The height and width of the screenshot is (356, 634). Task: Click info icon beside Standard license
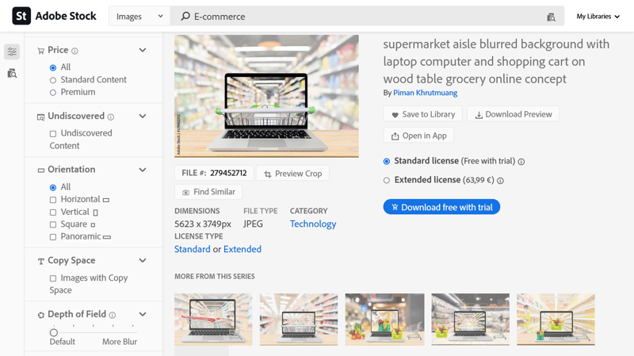click(x=521, y=162)
